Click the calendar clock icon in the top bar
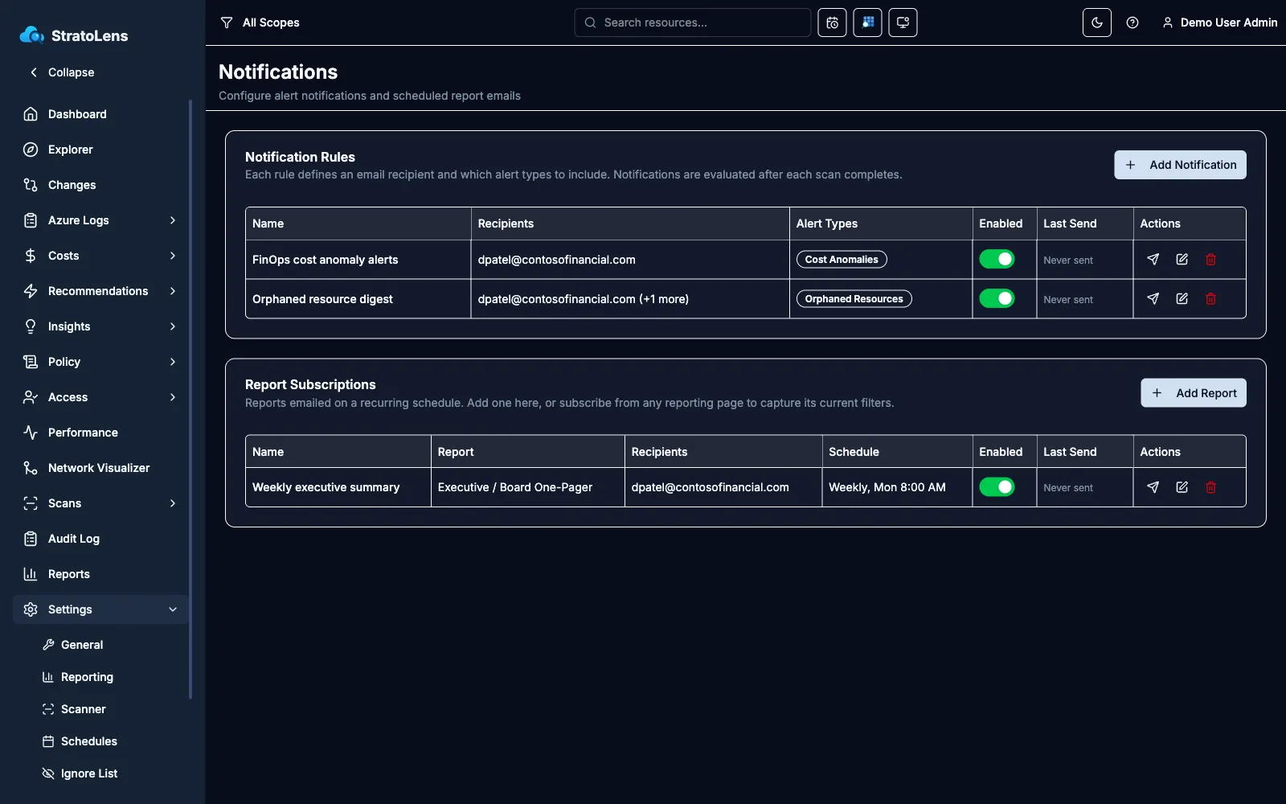 click(x=832, y=23)
